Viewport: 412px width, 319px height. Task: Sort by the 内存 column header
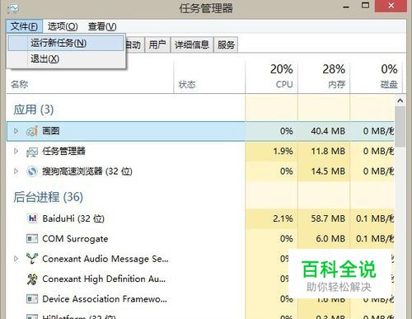point(324,77)
